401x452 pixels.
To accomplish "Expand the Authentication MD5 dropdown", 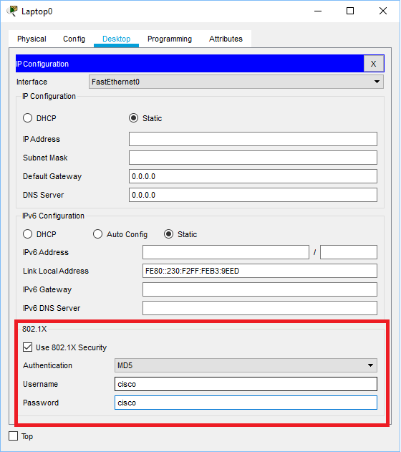I will tap(246, 365).
